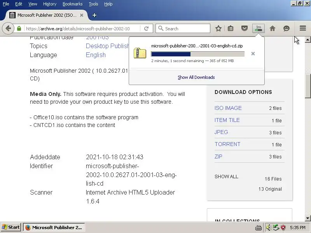The height and width of the screenshot is (233, 311).
Task: Click the taskbar Firefox Microsoft Publisher button
Action: [x=54, y=228]
